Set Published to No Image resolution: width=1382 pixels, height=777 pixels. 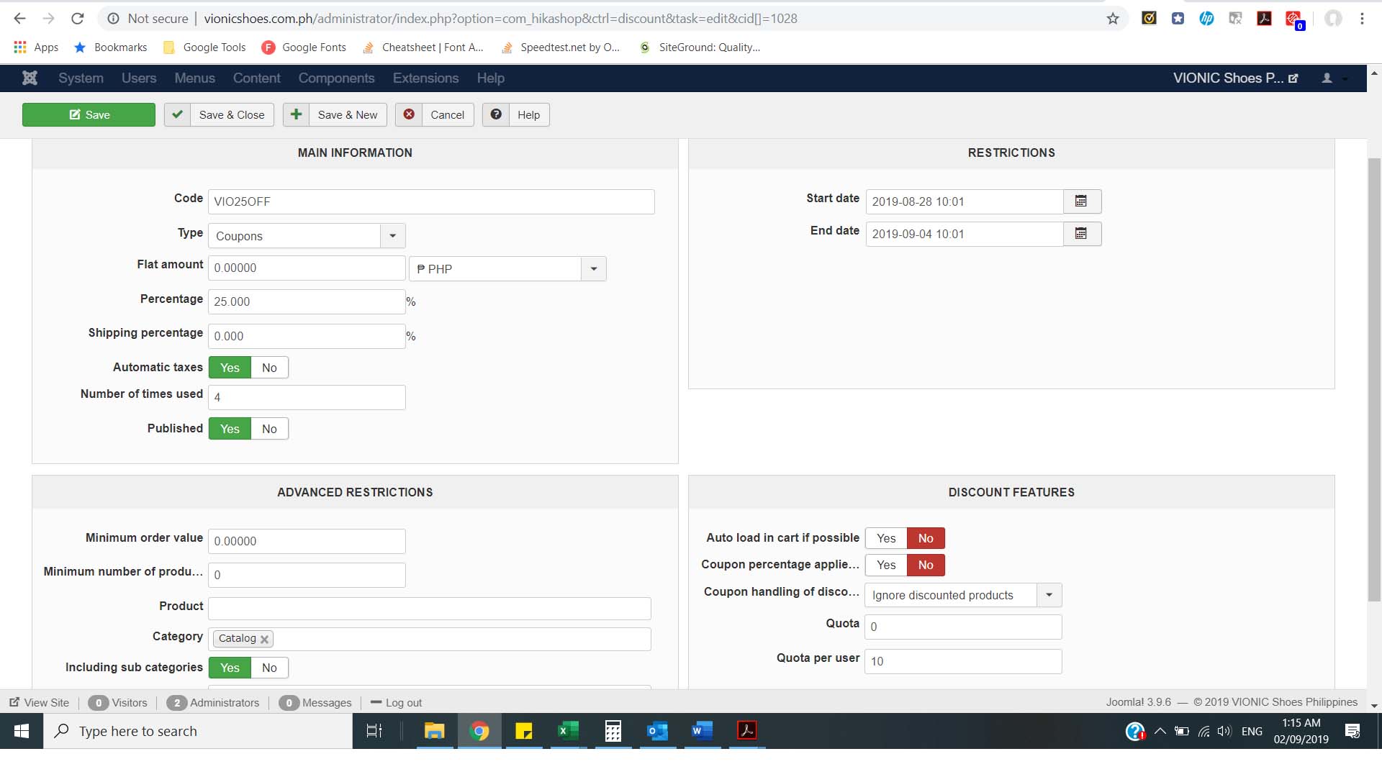point(269,429)
